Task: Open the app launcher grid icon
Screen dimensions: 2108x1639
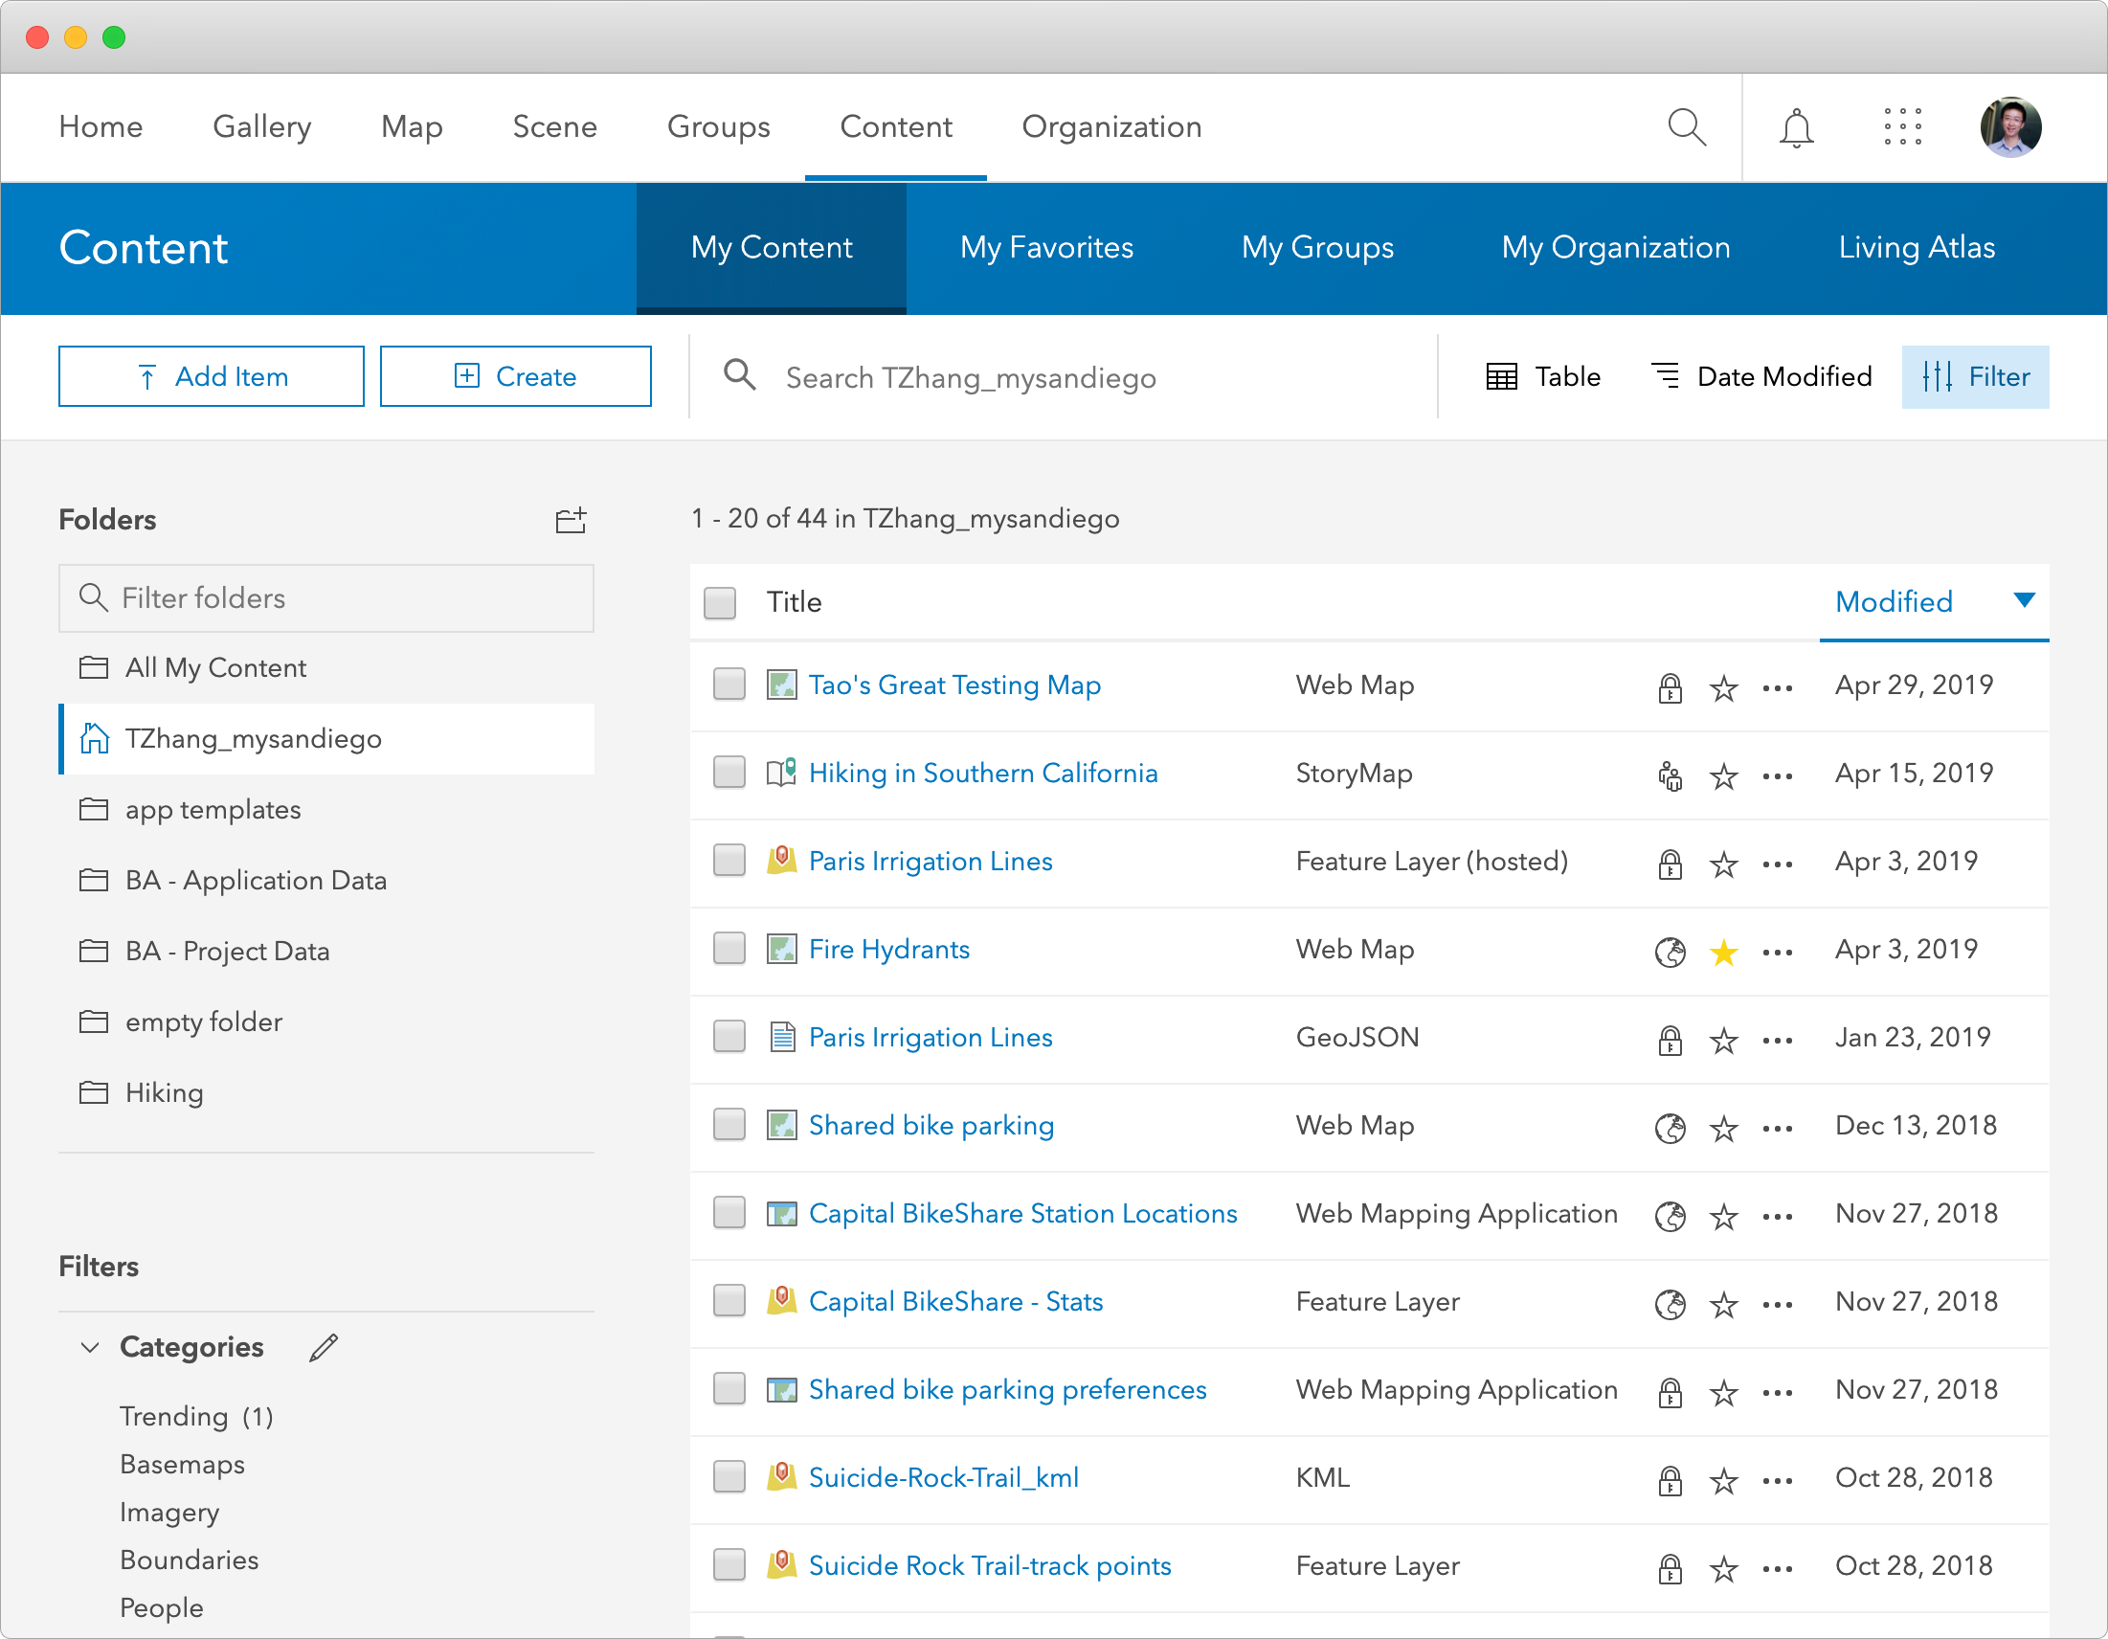Action: coord(1900,126)
